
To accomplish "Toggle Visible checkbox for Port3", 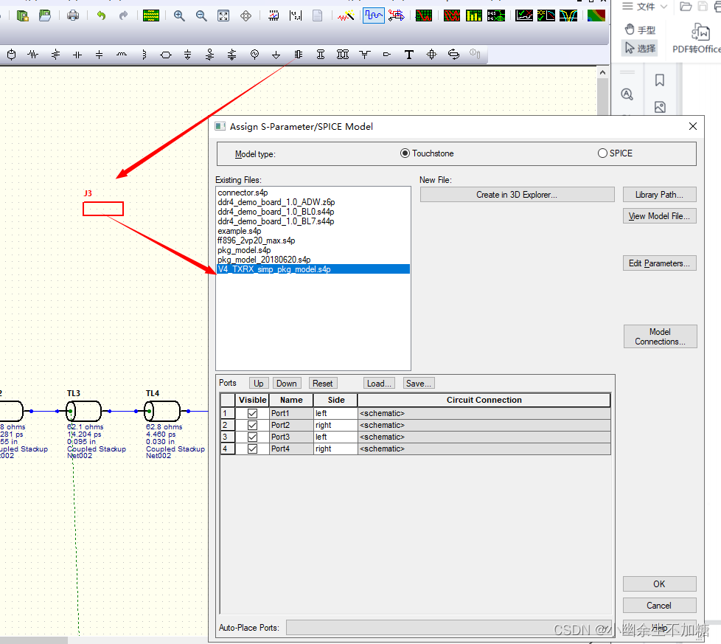I will pos(252,437).
